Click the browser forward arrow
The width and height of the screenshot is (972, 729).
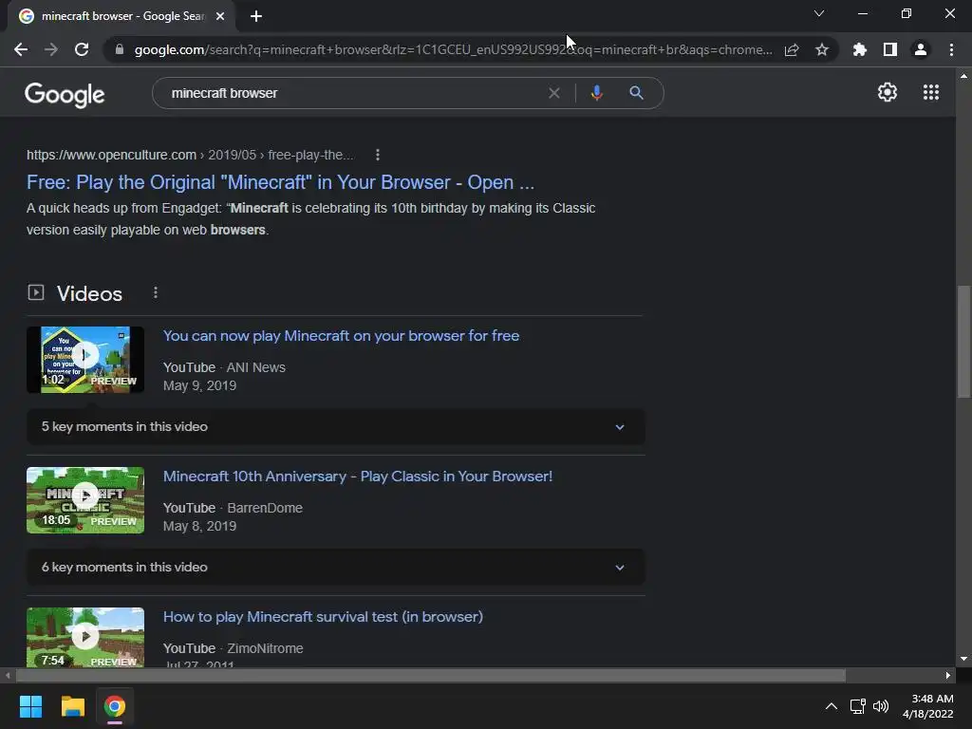51,49
